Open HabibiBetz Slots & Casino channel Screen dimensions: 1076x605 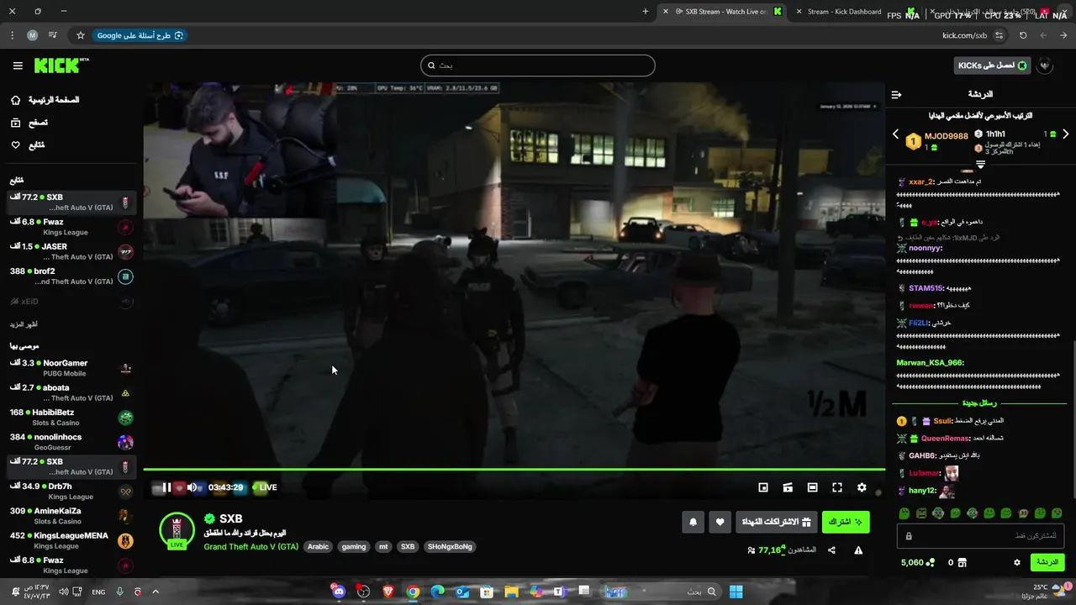click(x=71, y=418)
